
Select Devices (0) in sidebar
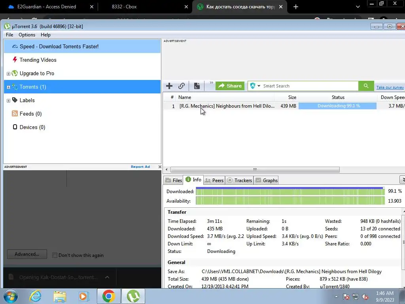point(82,127)
